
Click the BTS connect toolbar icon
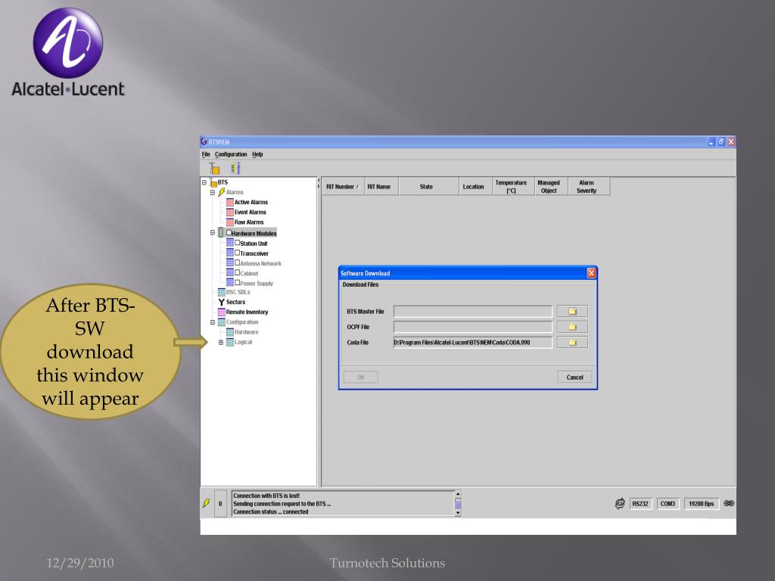click(214, 169)
